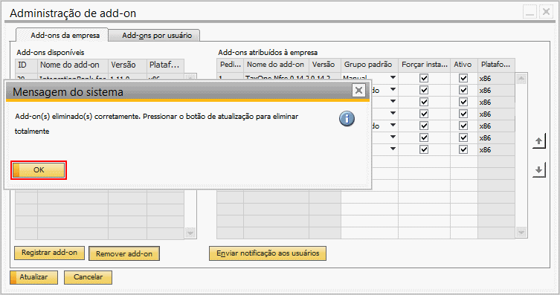Click the assigned add-ons scrollbar down arrow
Screen dimensions: 560x295
[521, 233]
